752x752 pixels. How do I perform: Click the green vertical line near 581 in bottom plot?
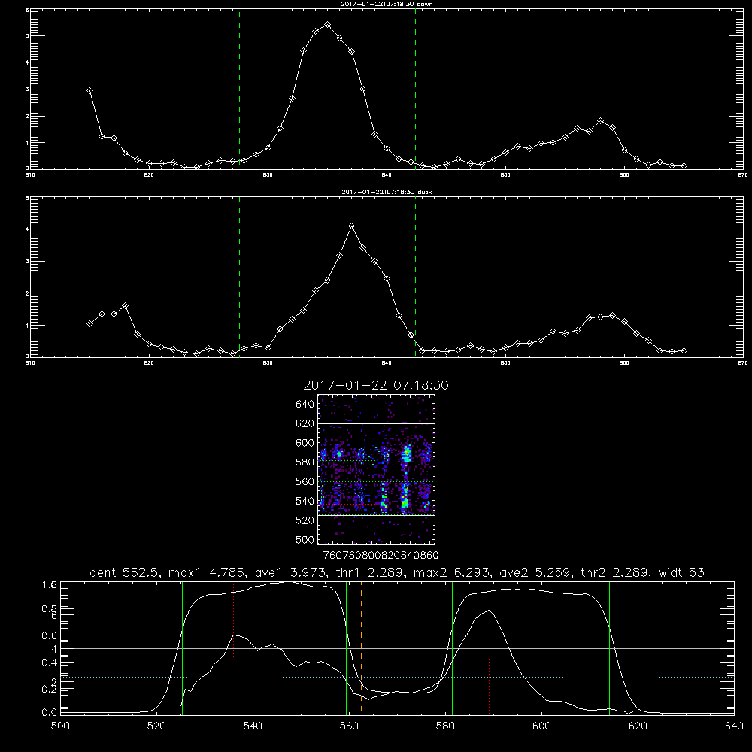(x=452, y=648)
